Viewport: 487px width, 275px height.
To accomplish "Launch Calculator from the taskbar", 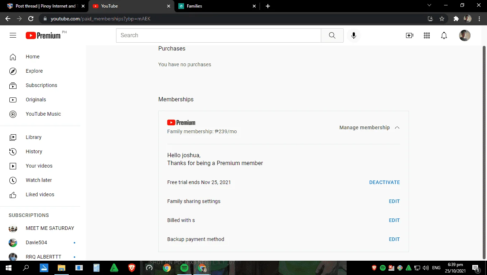I will click(96, 268).
